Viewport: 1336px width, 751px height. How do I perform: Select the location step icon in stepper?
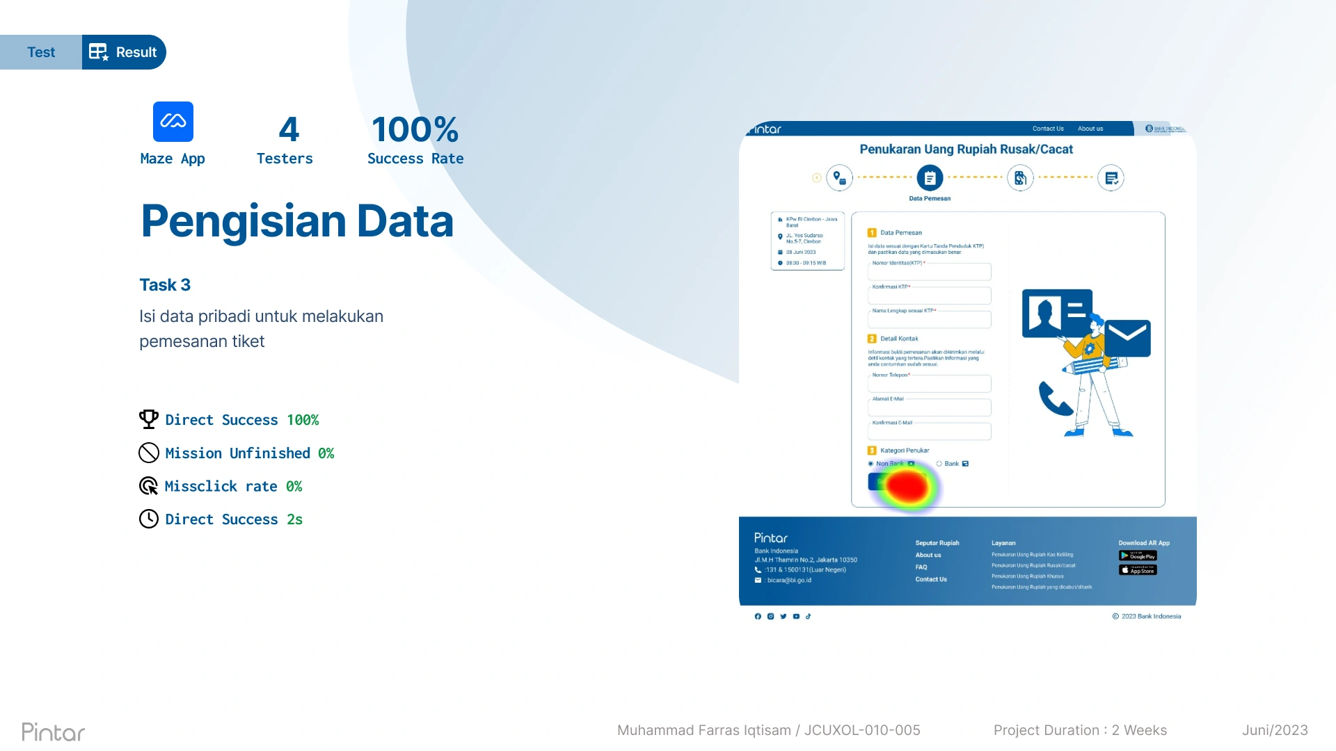[x=839, y=178]
